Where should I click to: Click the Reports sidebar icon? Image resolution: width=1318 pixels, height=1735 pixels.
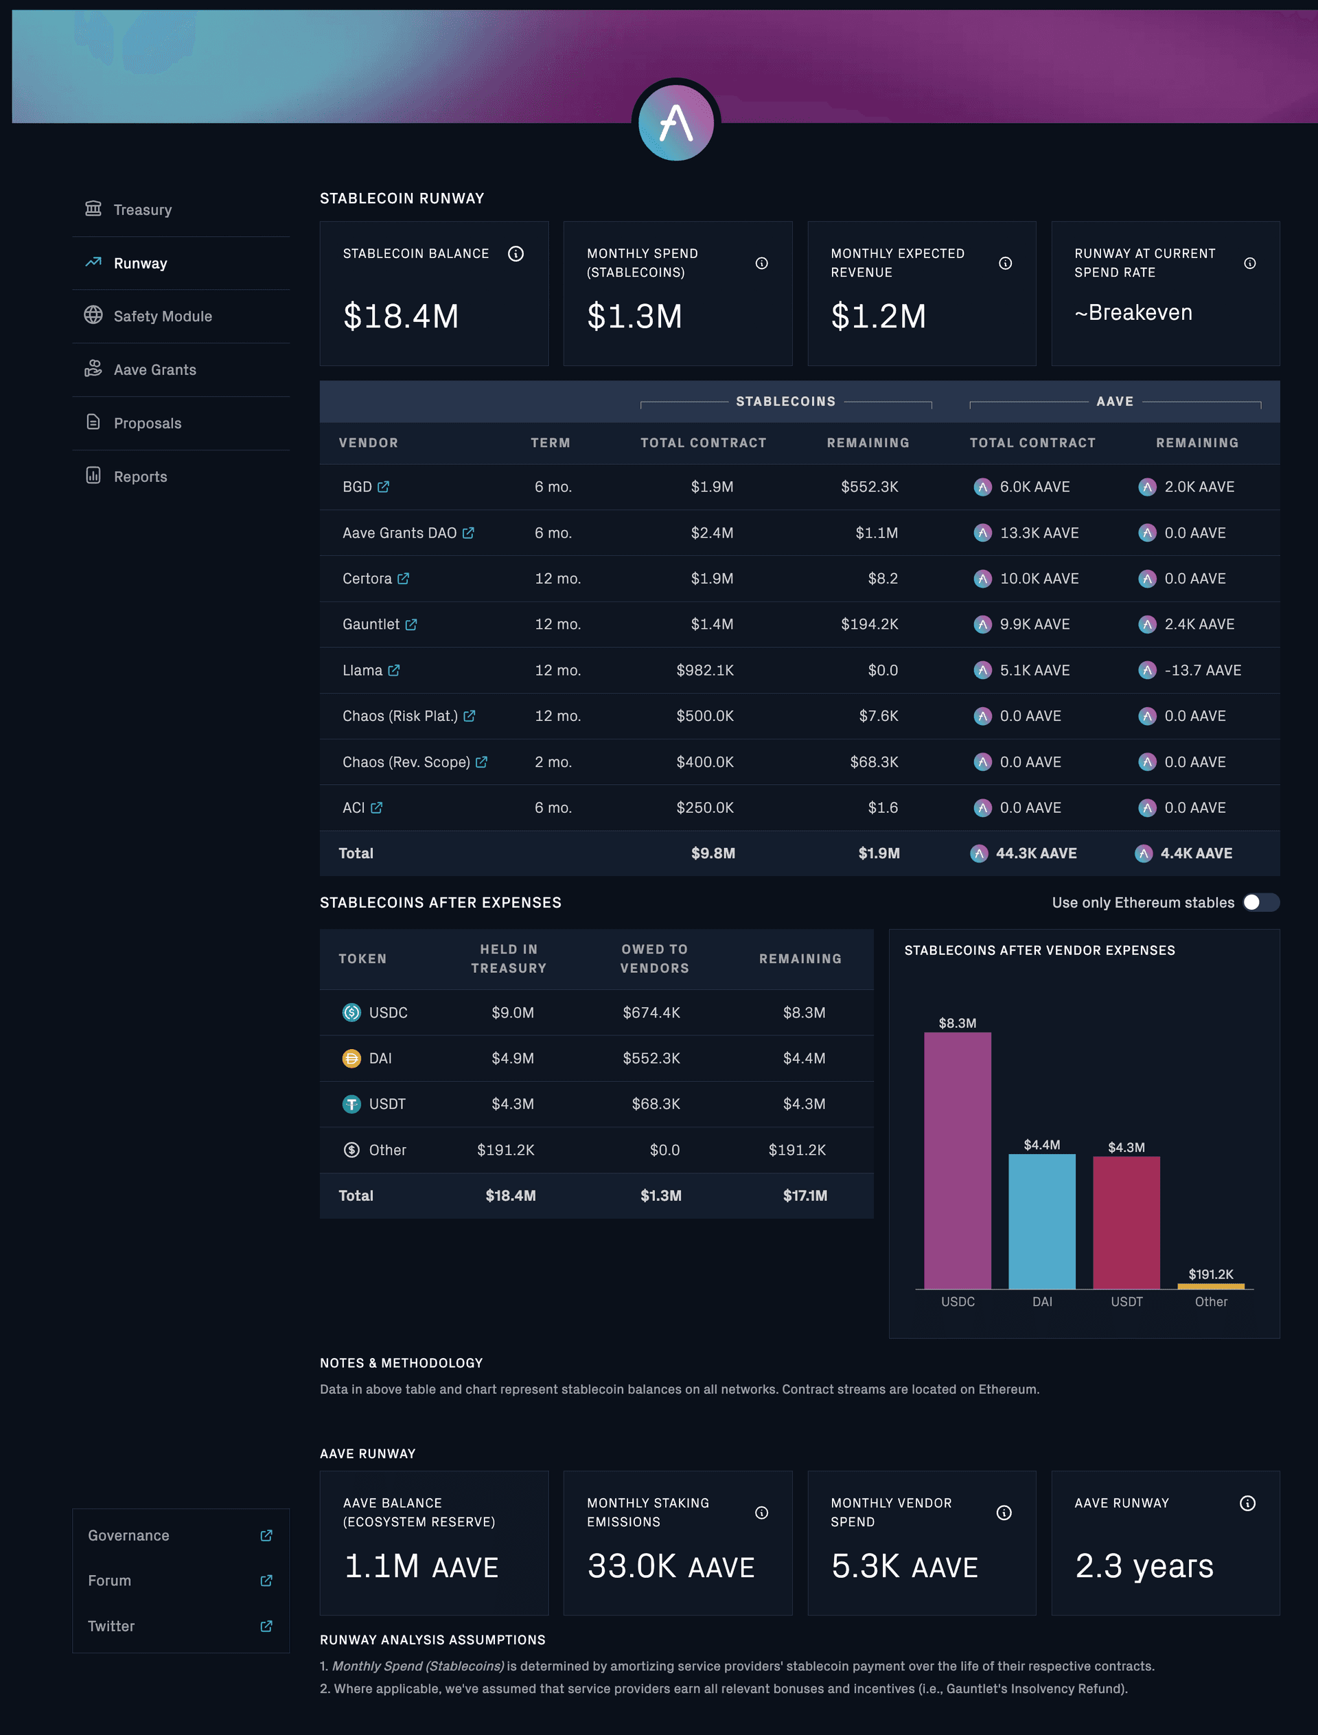point(93,475)
